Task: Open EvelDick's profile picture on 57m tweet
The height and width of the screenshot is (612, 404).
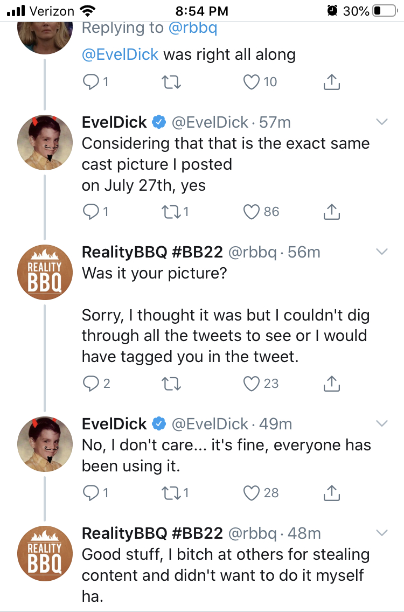Action: [x=45, y=142]
